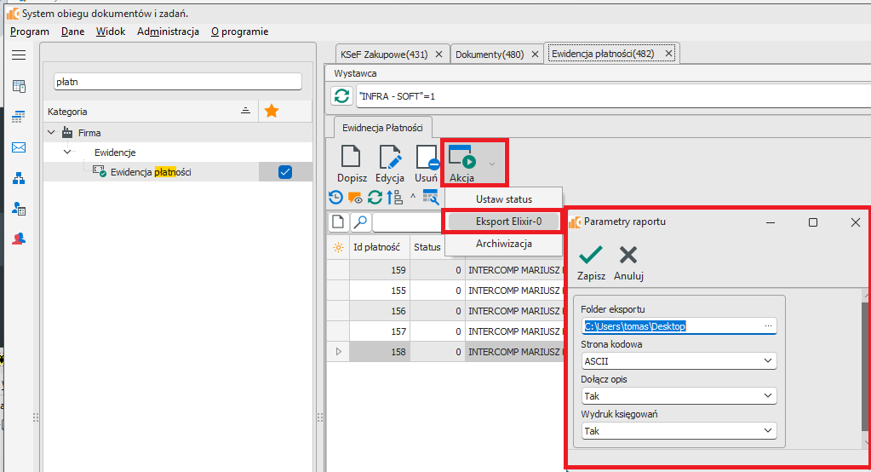Viewport: 871px width, 472px height.
Task: Click Anuluj to cancel report parameters
Action: pyautogui.click(x=628, y=262)
